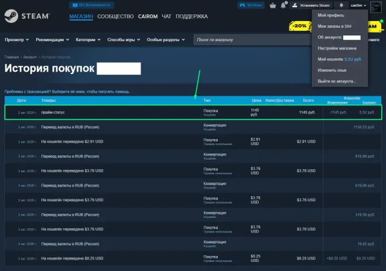The height and width of the screenshot is (271, 386).
Task: Select Мой кошелёк 5,52 руб. entry
Action: [x=340, y=59]
